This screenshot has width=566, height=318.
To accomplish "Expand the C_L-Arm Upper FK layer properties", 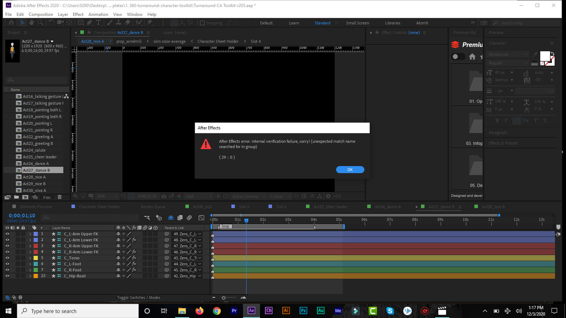I will click(x=30, y=234).
